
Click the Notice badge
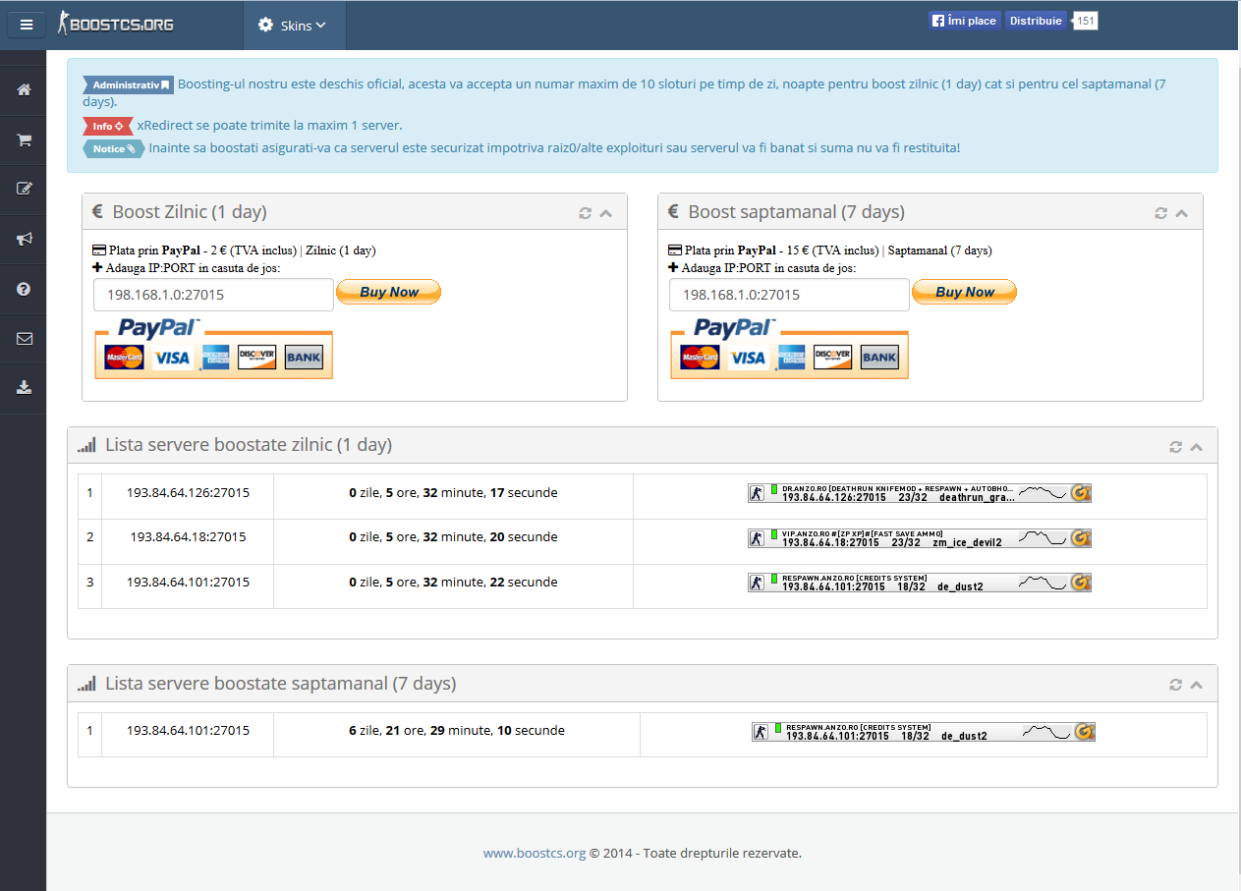click(x=113, y=149)
